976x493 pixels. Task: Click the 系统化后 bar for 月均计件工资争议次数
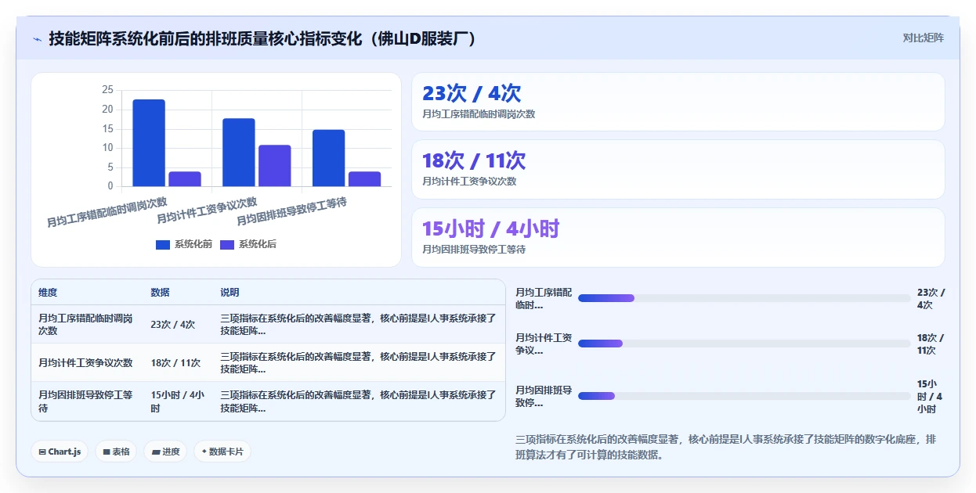pyautogui.click(x=275, y=166)
